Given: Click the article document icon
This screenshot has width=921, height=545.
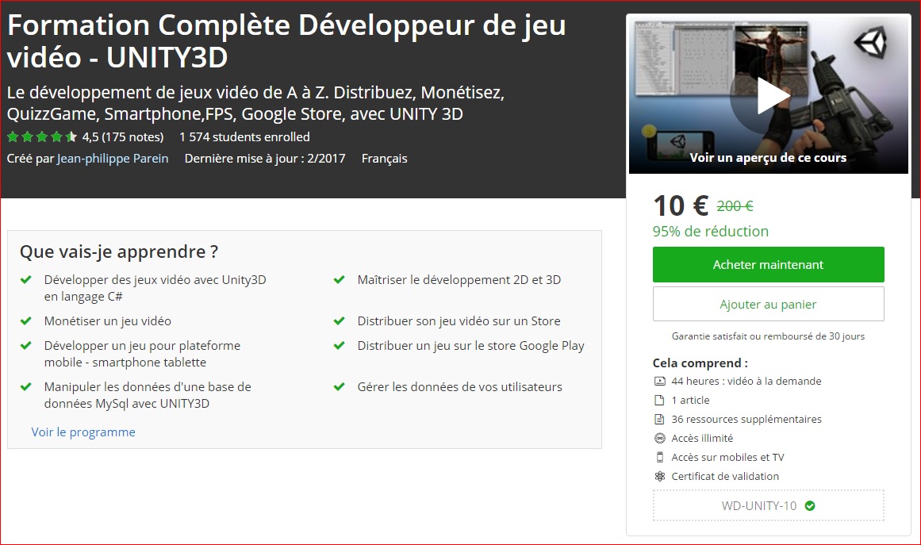Looking at the screenshot, I should pyautogui.click(x=660, y=400).
